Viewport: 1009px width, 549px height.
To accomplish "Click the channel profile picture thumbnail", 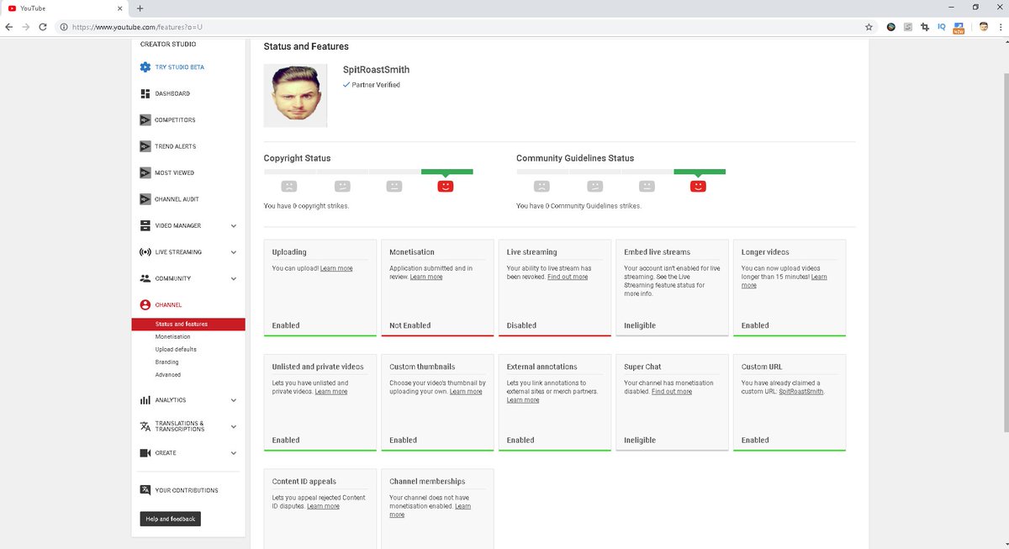I will (295, 94).
